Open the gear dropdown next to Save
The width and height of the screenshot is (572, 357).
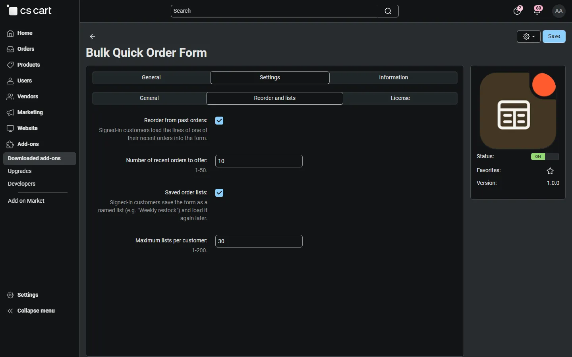(529, 36)
